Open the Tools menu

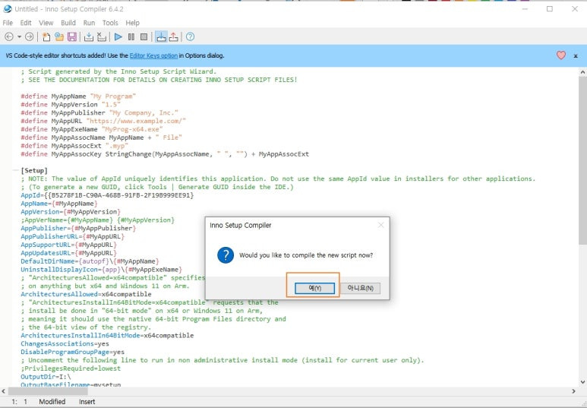110,23
